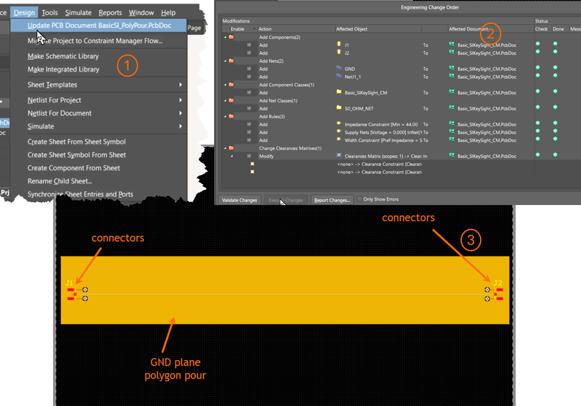Choose Make Integrated Library

click(x=63, y=69)
